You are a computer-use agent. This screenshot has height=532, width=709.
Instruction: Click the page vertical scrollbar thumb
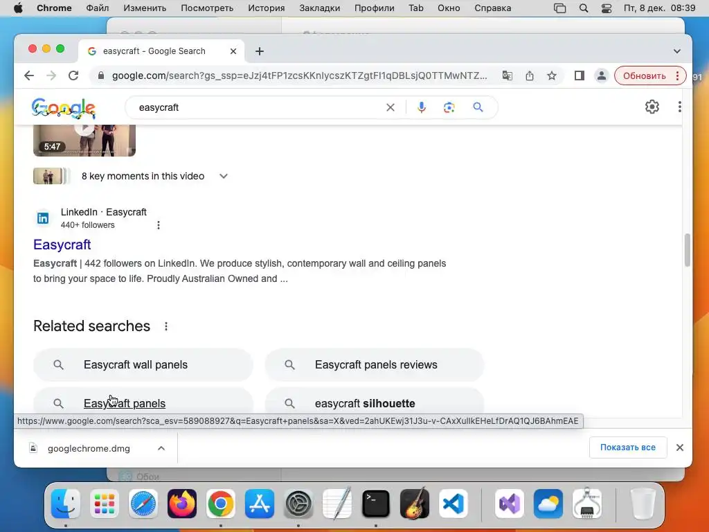688,249
